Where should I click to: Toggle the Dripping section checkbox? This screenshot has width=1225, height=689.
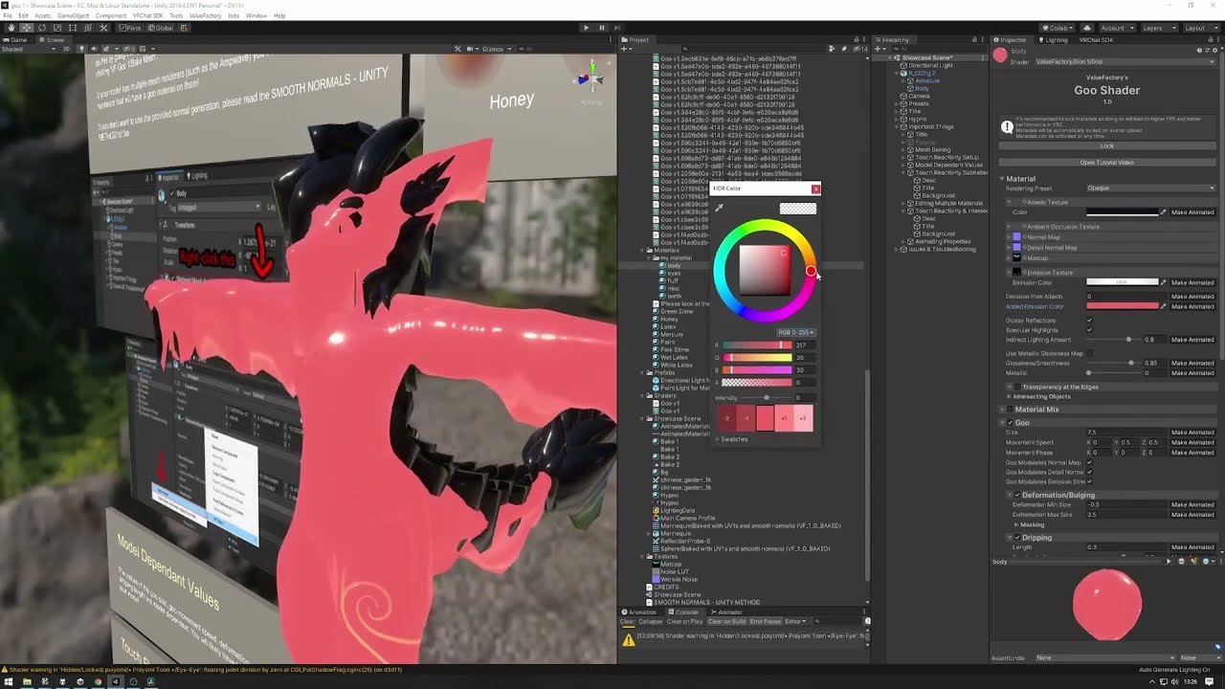(1017, 538)
